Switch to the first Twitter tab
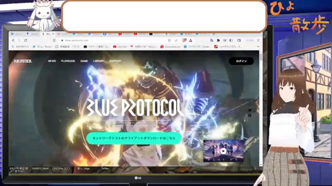This screenshot has width=332, height=186. 17,34
